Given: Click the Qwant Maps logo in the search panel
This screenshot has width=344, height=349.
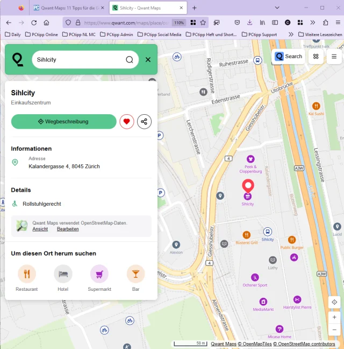Looking at the screenshot, I should pyautogui.click(x=18, y=59).
